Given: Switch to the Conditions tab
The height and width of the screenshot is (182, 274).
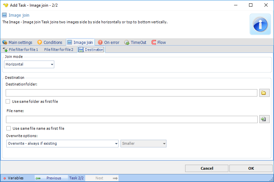Looking at the screenshot, I should (53, 43).
